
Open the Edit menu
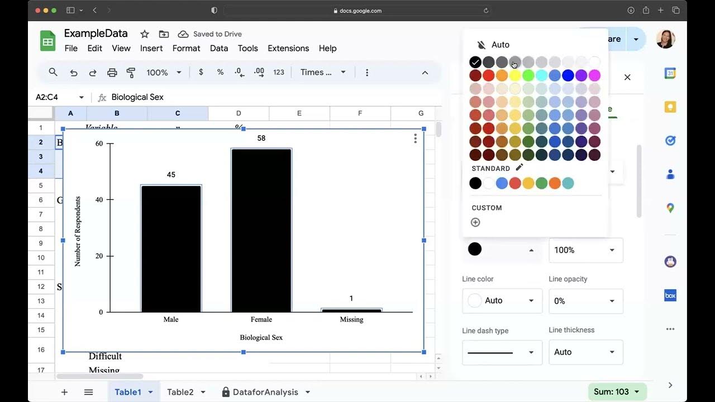[x=95, y=49]
